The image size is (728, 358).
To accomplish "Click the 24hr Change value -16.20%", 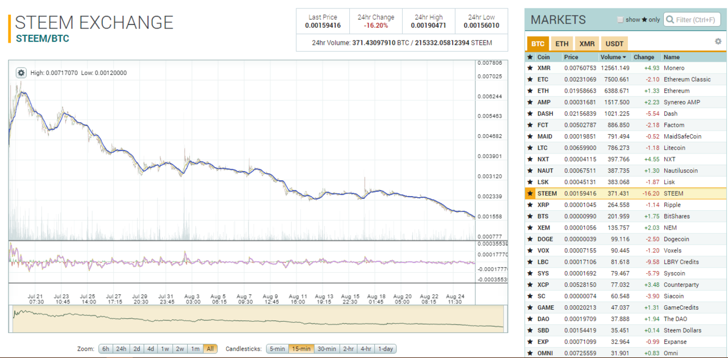I will coord(376,26).
